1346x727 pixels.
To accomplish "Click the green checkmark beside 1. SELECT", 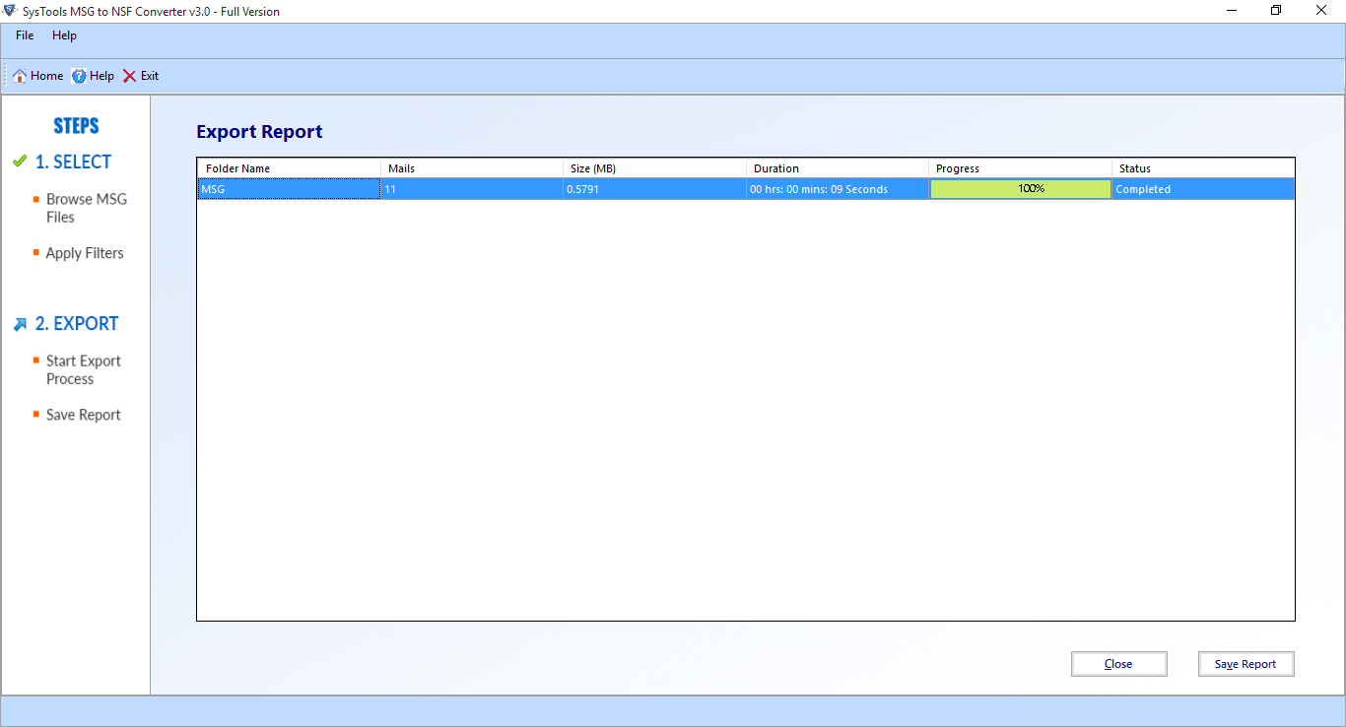I will [20, 161].
